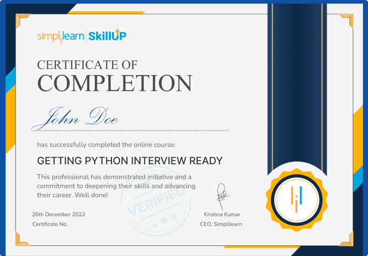Click the gold ornament in top-right corner
The height and width of the screenshot is (256, 368).
click(346, 20)
